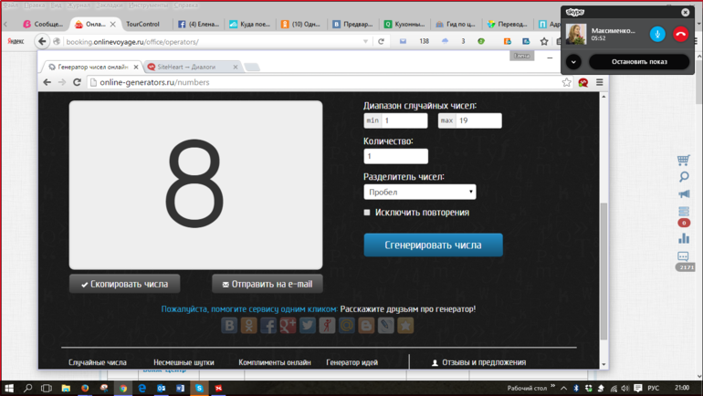703x396 pixels.
Task: Click the bookmark star in the online-generators address bar
Action: coord(567,82)
